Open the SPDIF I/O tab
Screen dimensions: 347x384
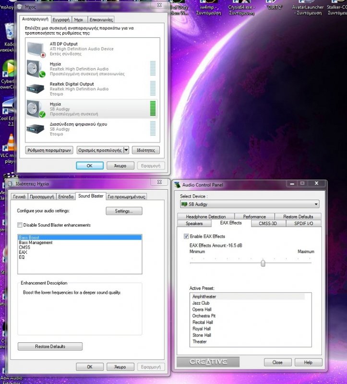tap(303, 223)
